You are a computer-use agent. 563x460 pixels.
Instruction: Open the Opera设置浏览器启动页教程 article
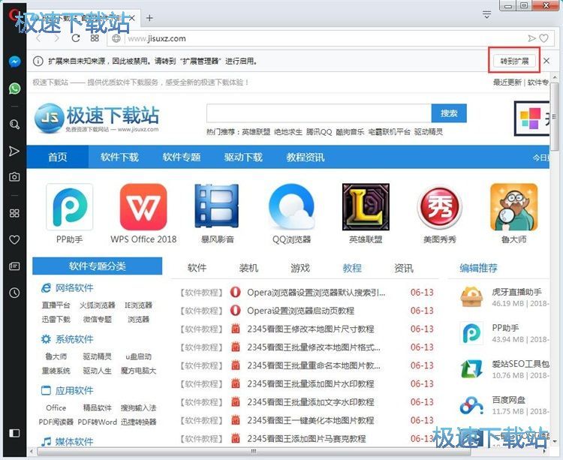[x=300, y=311]
